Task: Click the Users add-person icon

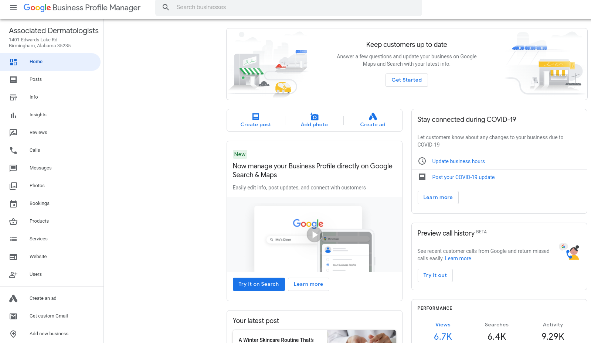Action: point(13,275)
